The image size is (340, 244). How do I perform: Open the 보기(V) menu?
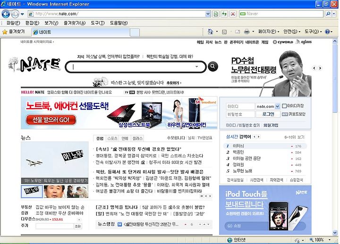pyautogui.click(x=51, y=23)
